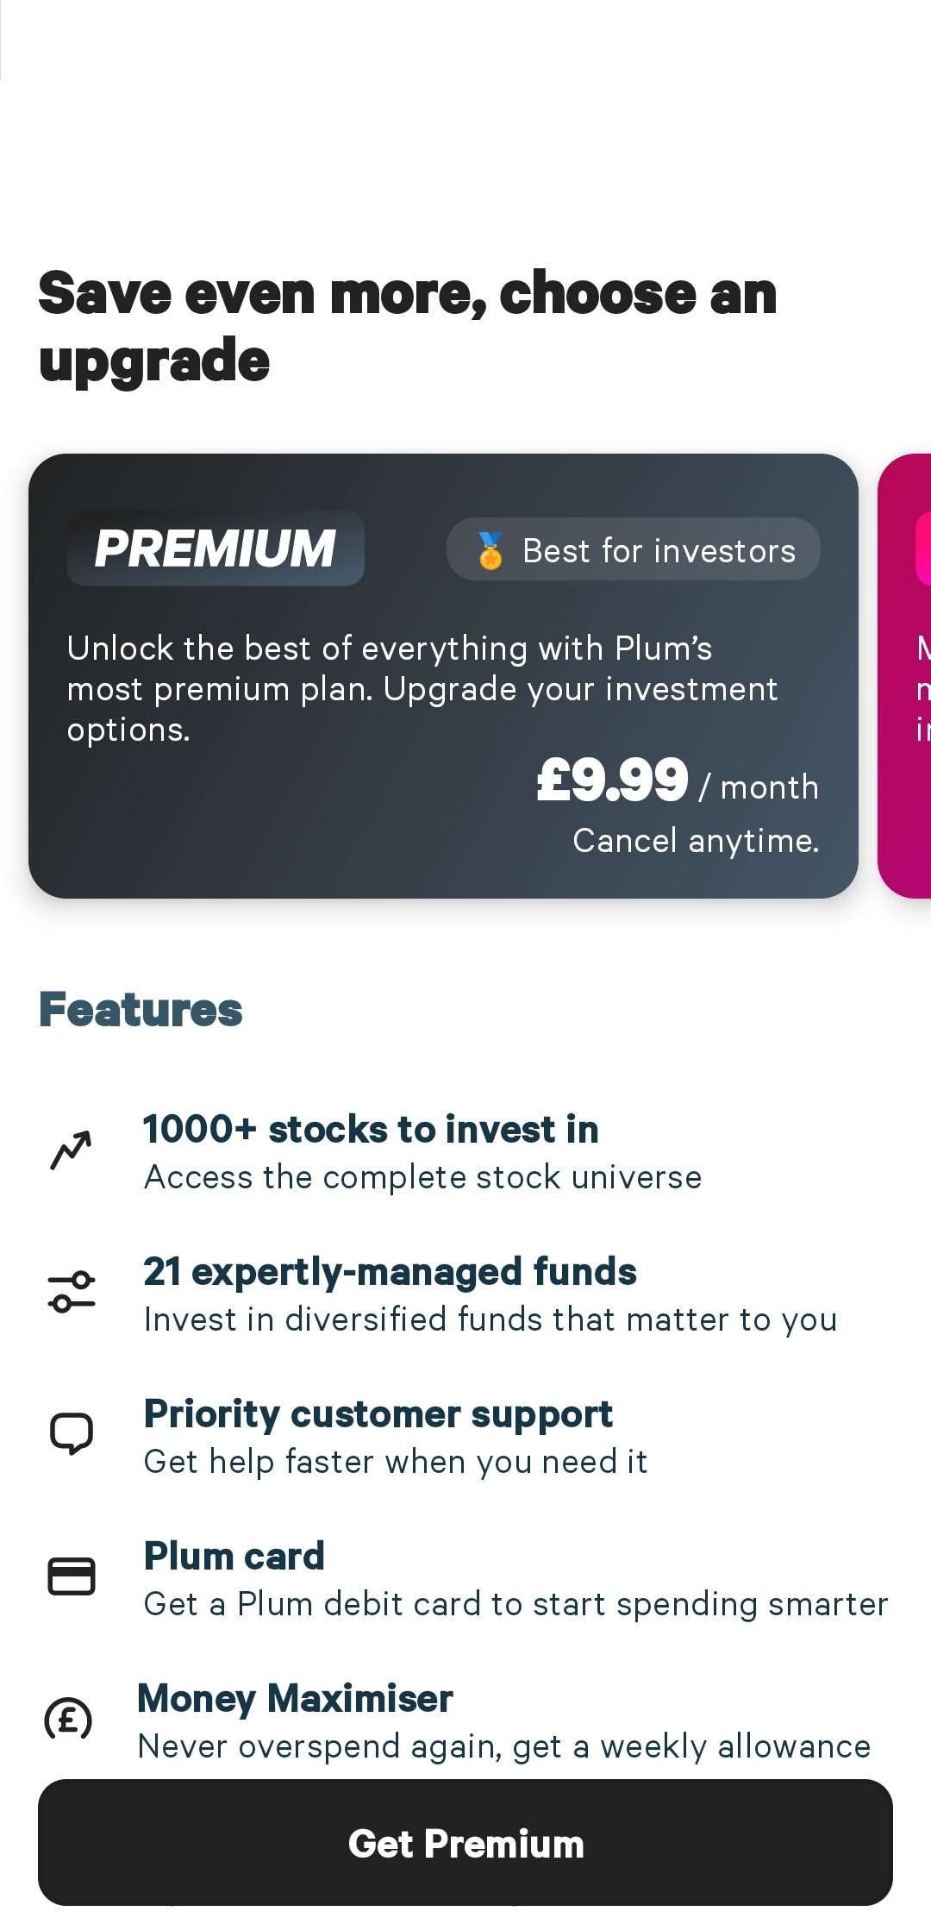Image resolution: width=931 pixels, height=1924 pixels.
Task: Open the Money Maximiser feature
Action: point(295,1699)
